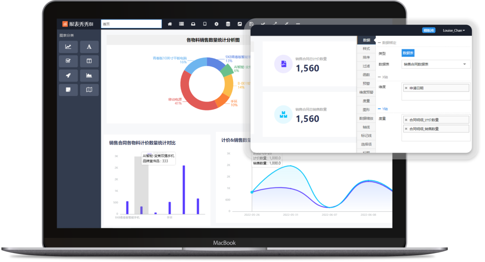The height and width of the screenshot is (262, 485).
Task: Select the checkbox component tile
Action: pos(68,61)
